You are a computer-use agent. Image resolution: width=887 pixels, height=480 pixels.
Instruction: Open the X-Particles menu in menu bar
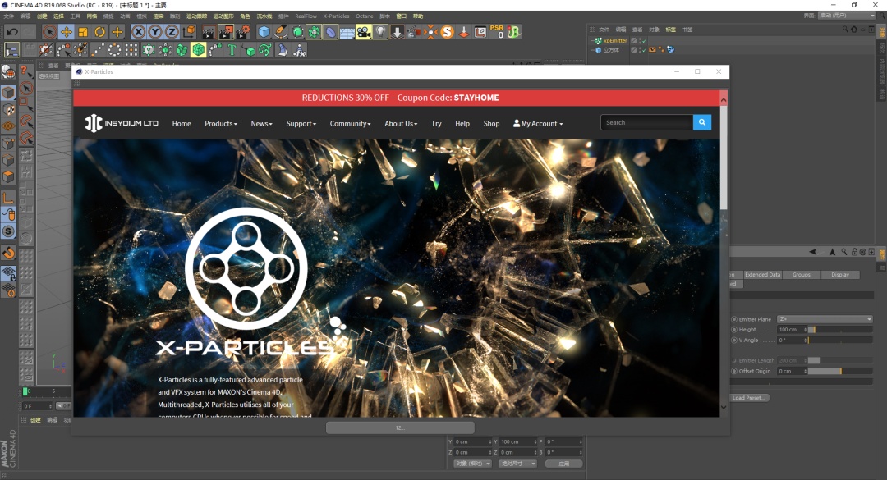click(336, 16)
